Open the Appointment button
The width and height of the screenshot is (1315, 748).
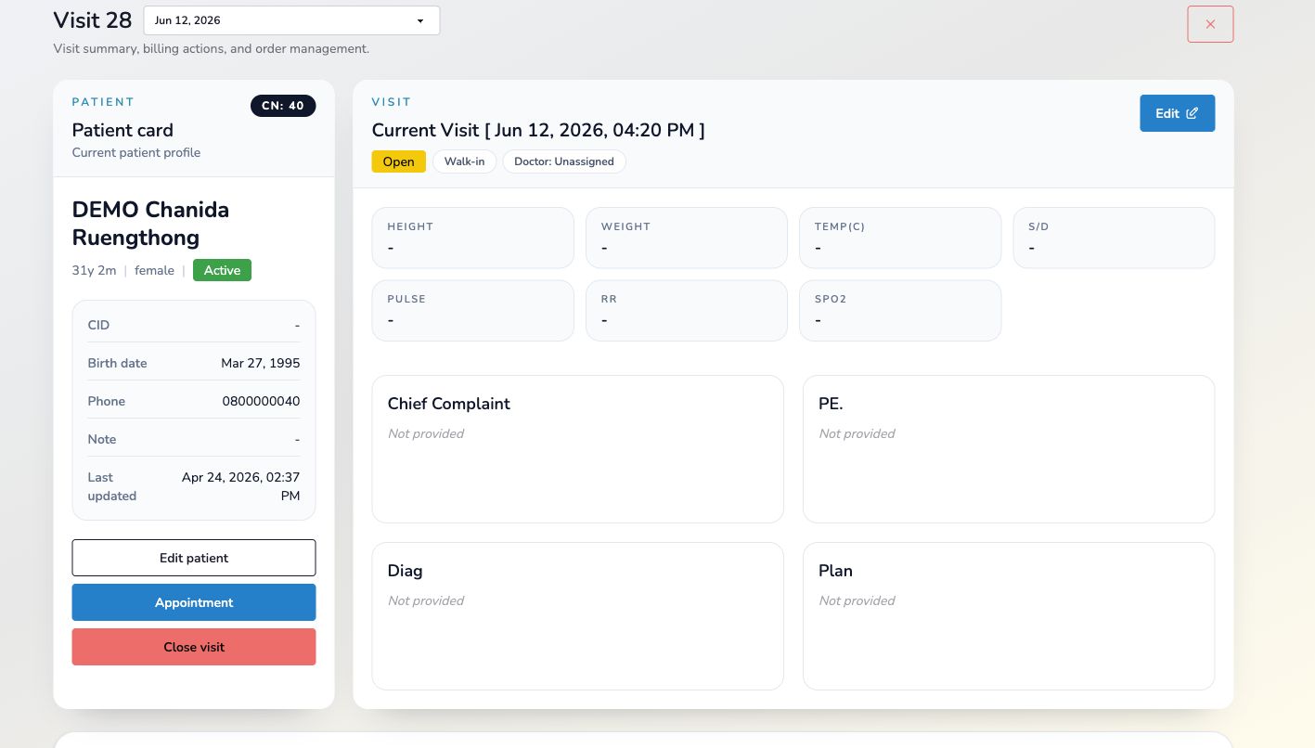pos(194,602)
